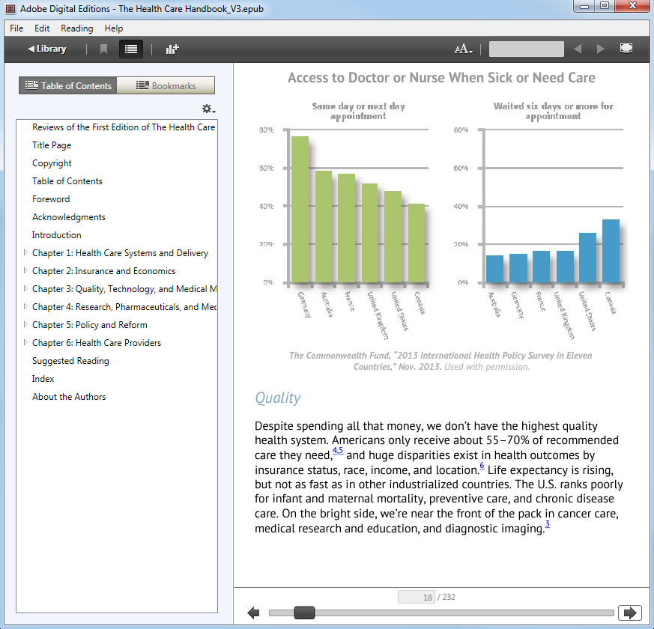
Task: Click footnote link 6 in the Quality paragraph
Action: [482, 466]
